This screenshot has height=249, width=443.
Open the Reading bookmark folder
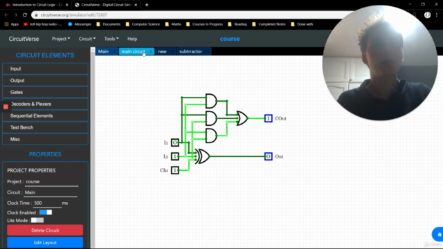coord(237,24)
